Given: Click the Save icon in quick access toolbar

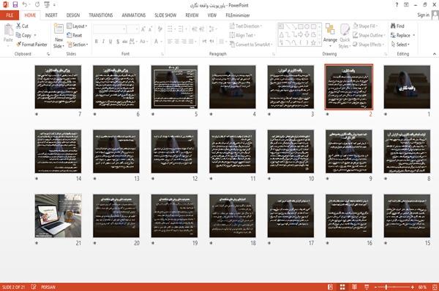Looking at the screenshot, I should pyautogui.click(x=15, y=5).
